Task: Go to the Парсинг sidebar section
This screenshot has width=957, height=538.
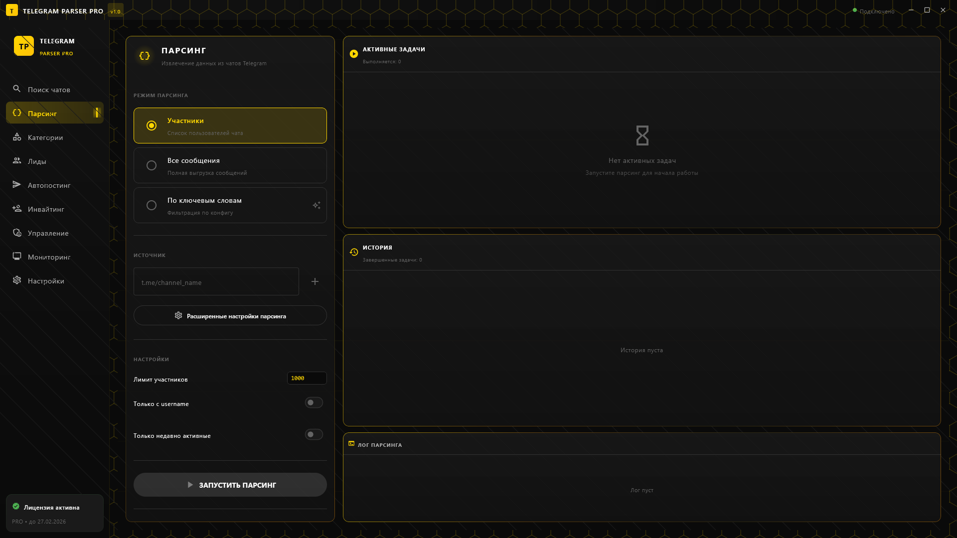Action: coord(42,114)
